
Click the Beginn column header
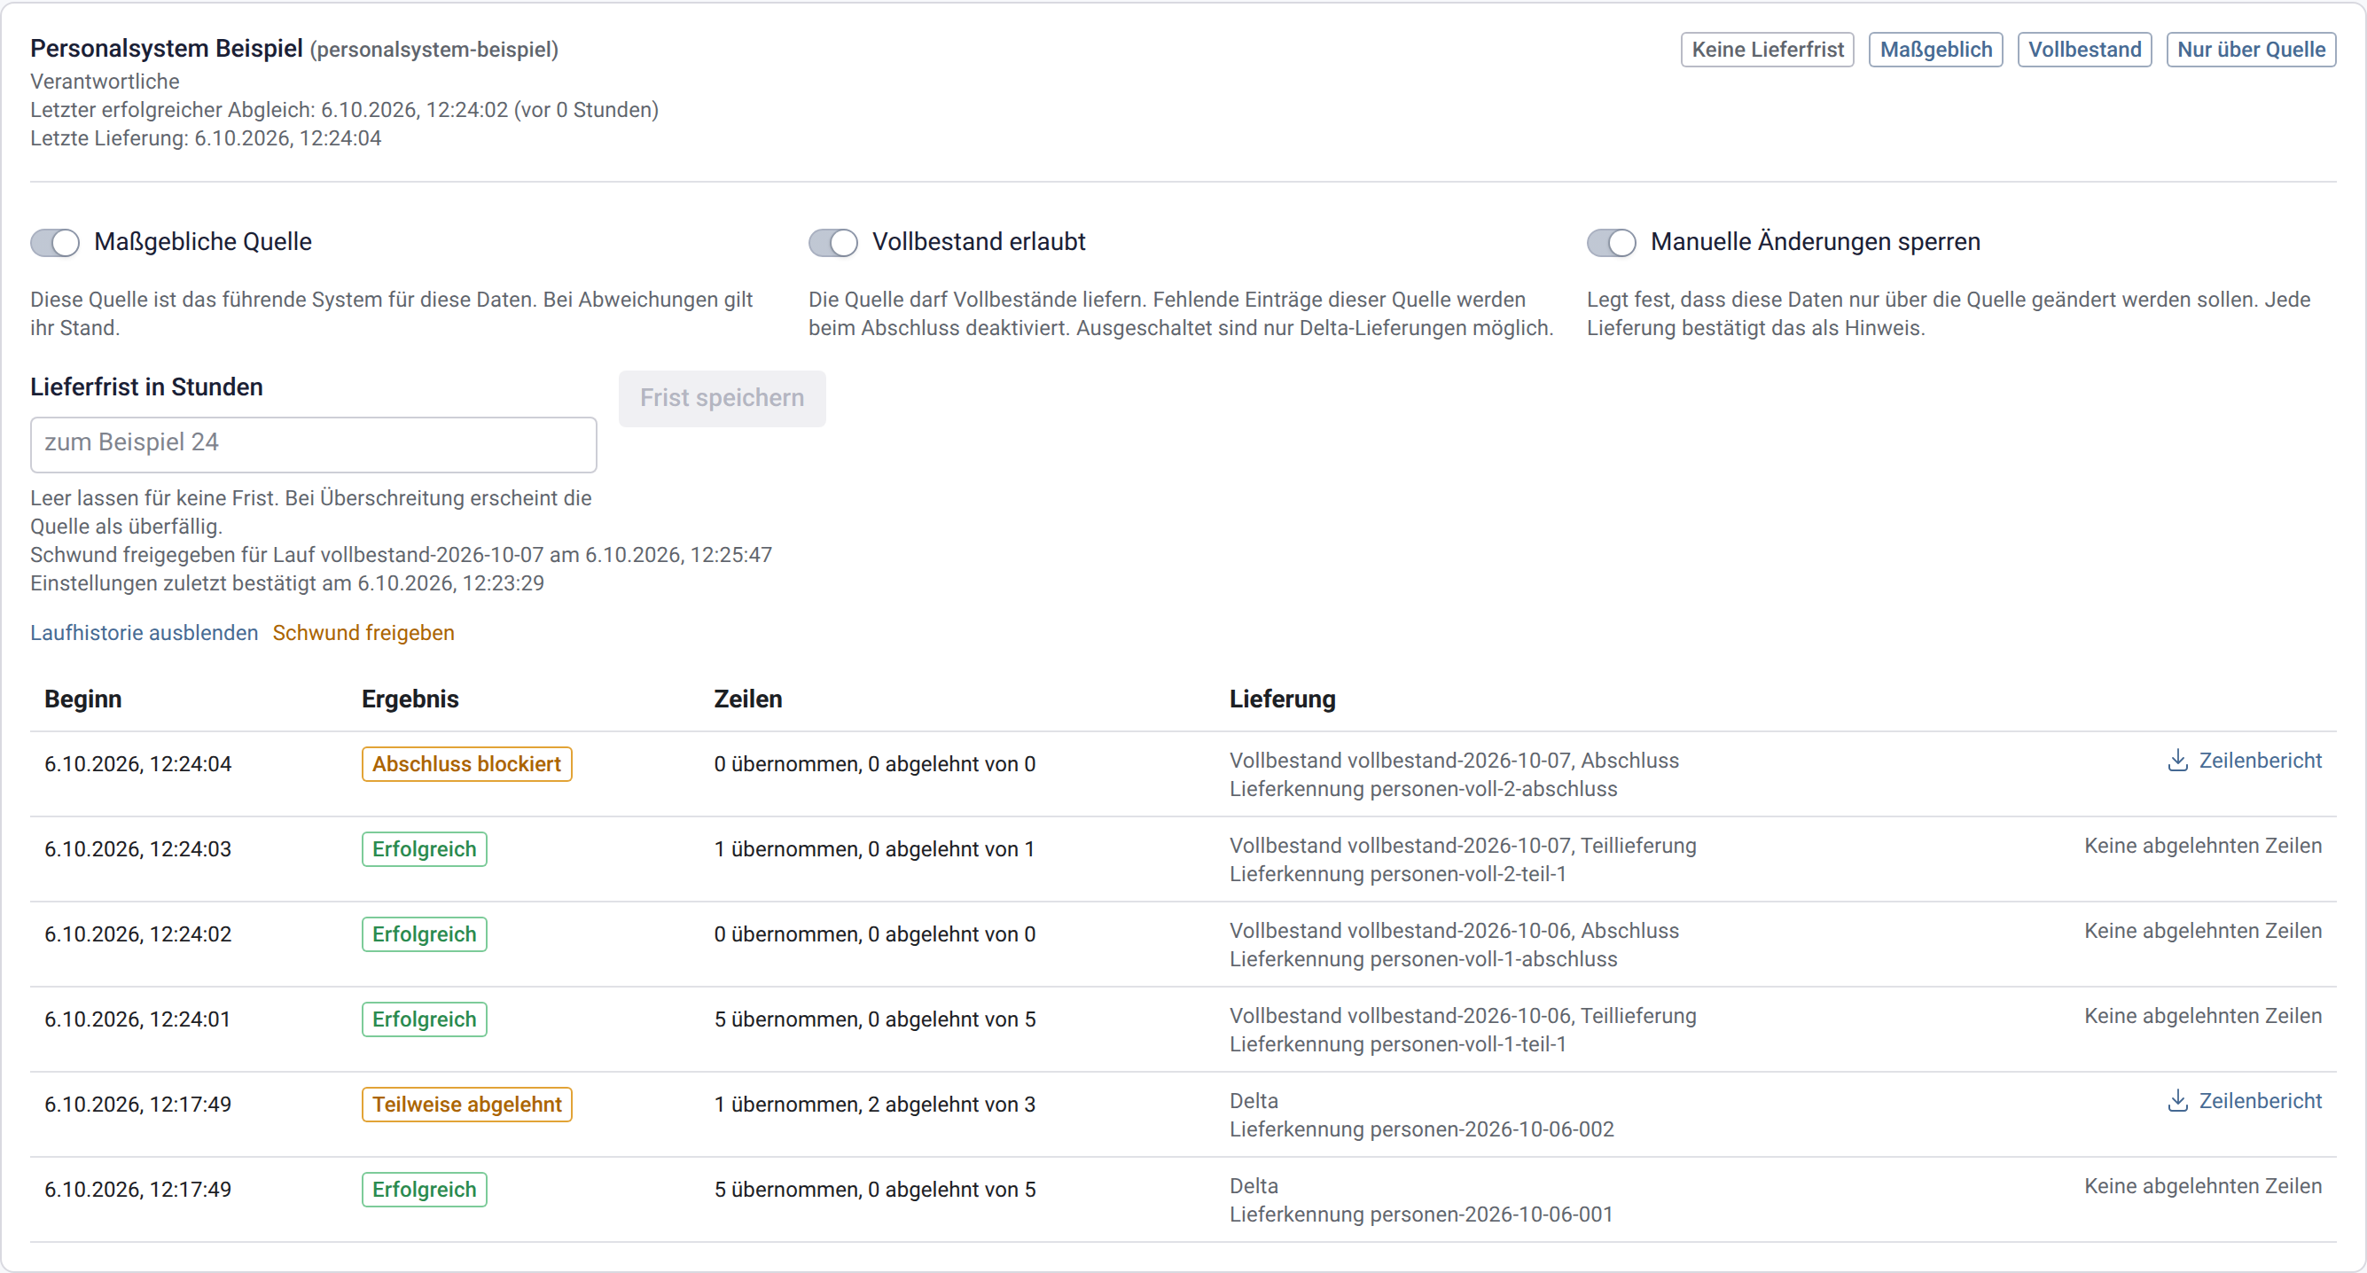tap(82, 699)
